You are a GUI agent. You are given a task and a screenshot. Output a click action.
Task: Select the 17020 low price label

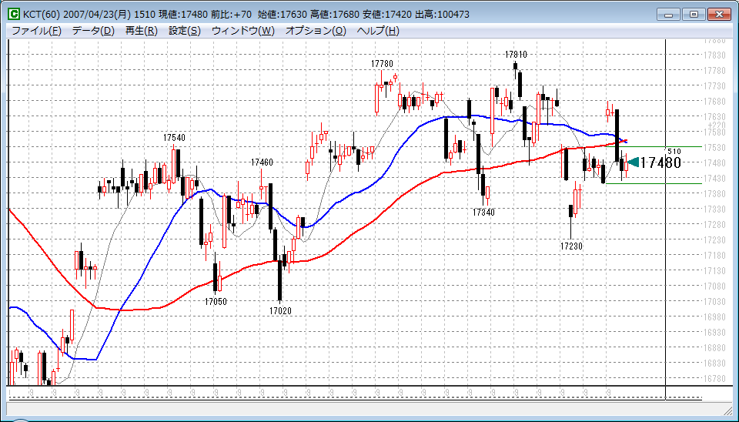click(x=280, y=310)
